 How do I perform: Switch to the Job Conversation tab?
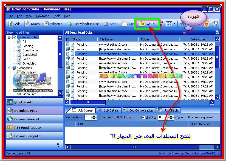(x=139, y=110)
